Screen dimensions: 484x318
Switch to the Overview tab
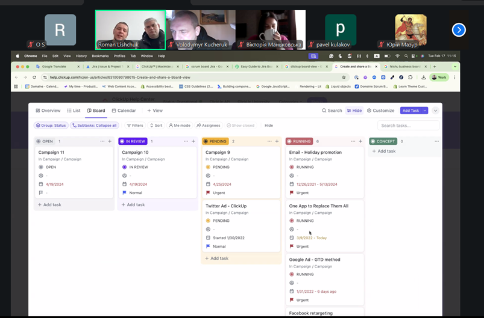[48, 111]
